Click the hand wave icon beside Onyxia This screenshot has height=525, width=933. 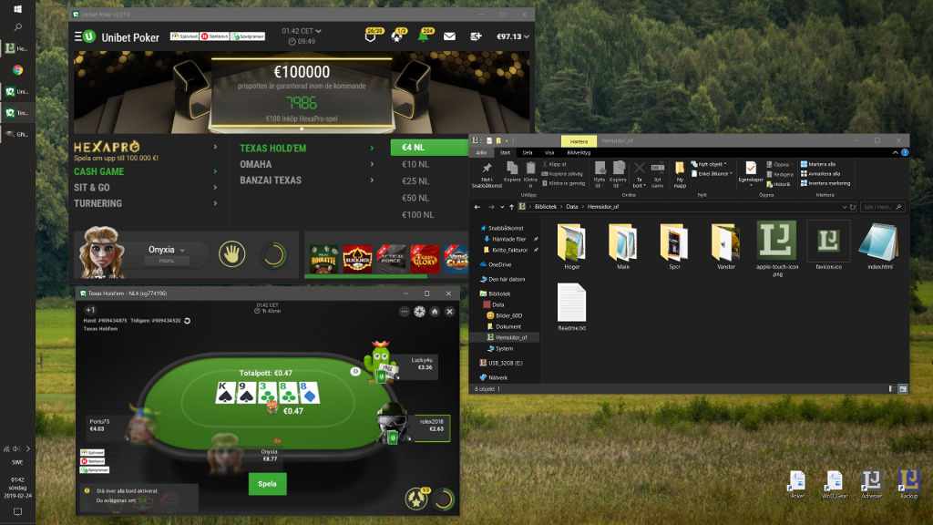[231, 255]
